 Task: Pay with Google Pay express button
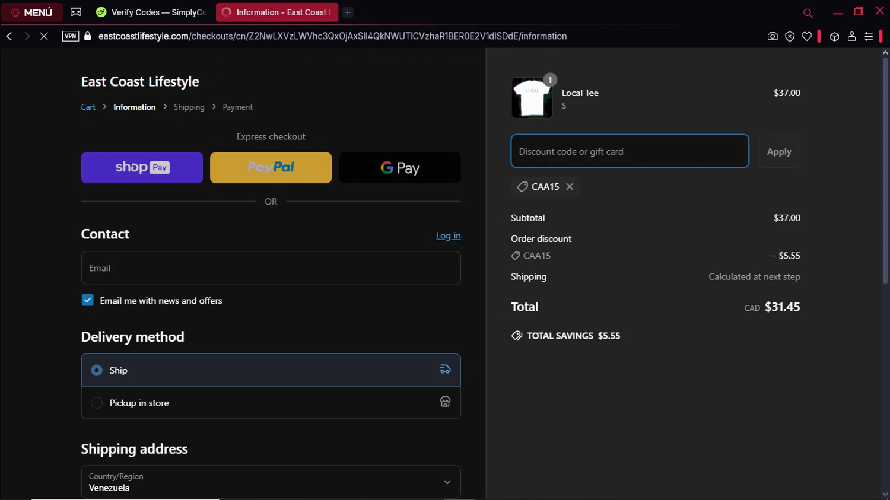pos(400,167)
